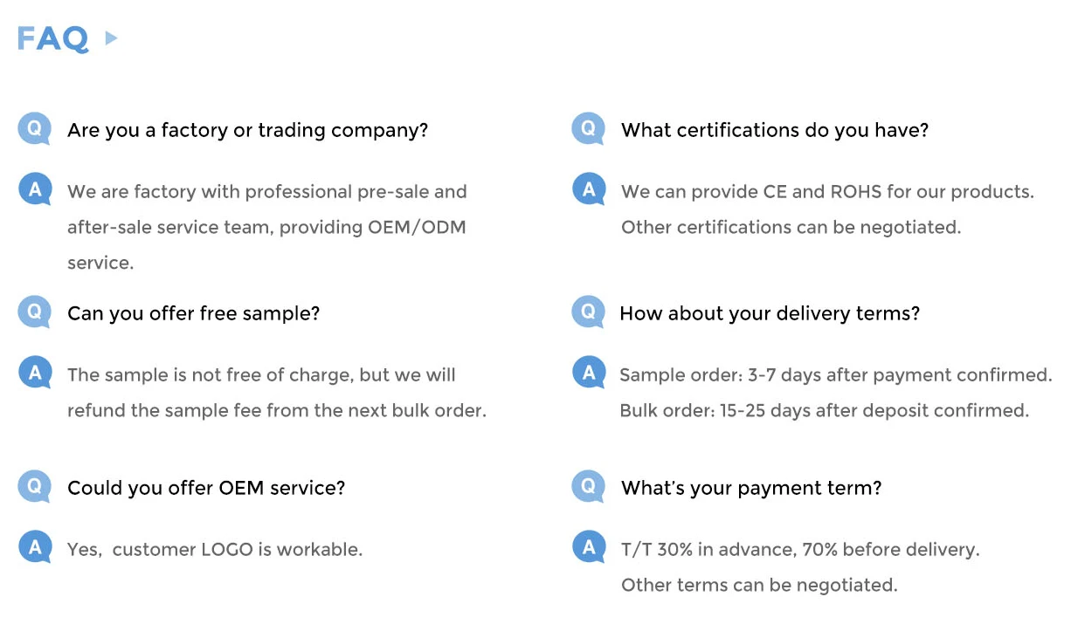Select question 'Are you a factory or trading company?'
1071x624 pixels.
248,131
